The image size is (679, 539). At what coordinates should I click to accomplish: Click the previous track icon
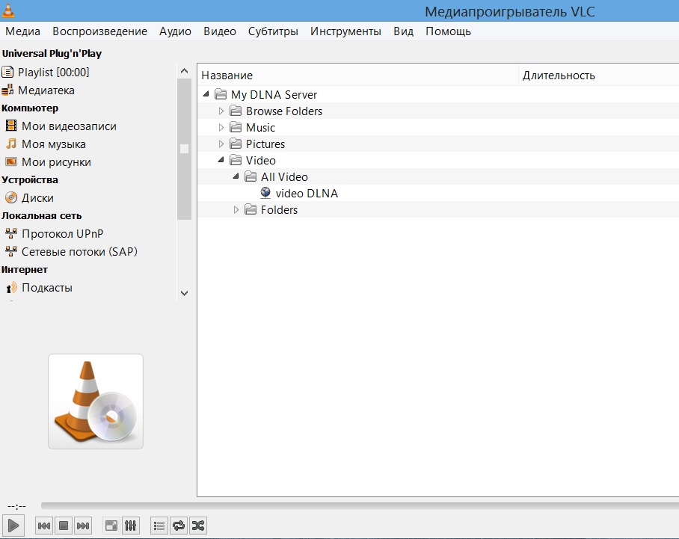43,525
